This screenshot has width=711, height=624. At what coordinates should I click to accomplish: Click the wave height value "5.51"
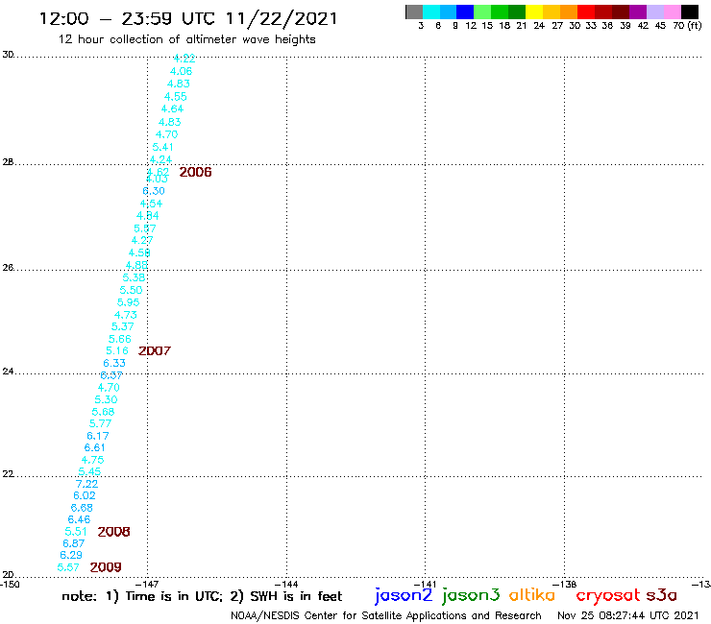click(x=76, y=532)
